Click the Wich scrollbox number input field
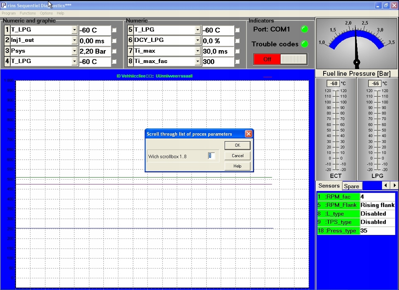The height and width of the screenshot is (290, 399). click(x=211, y=156)
